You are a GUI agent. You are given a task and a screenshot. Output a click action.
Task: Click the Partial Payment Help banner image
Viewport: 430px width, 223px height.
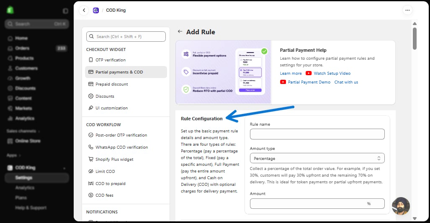click(x=223, y=72)
